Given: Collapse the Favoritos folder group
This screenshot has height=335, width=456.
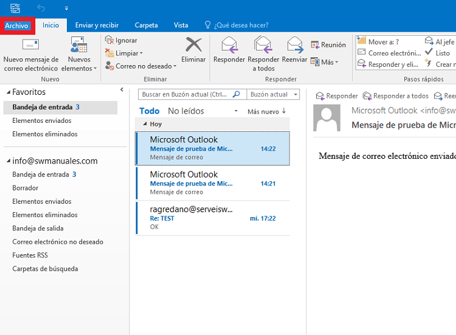Looking at the screenshot, I should click(9, 92).
